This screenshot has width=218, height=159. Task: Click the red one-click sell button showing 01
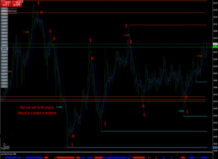(6, 4)
